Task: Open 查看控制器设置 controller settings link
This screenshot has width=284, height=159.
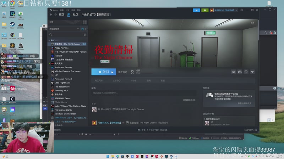Action: coord(245,103)
